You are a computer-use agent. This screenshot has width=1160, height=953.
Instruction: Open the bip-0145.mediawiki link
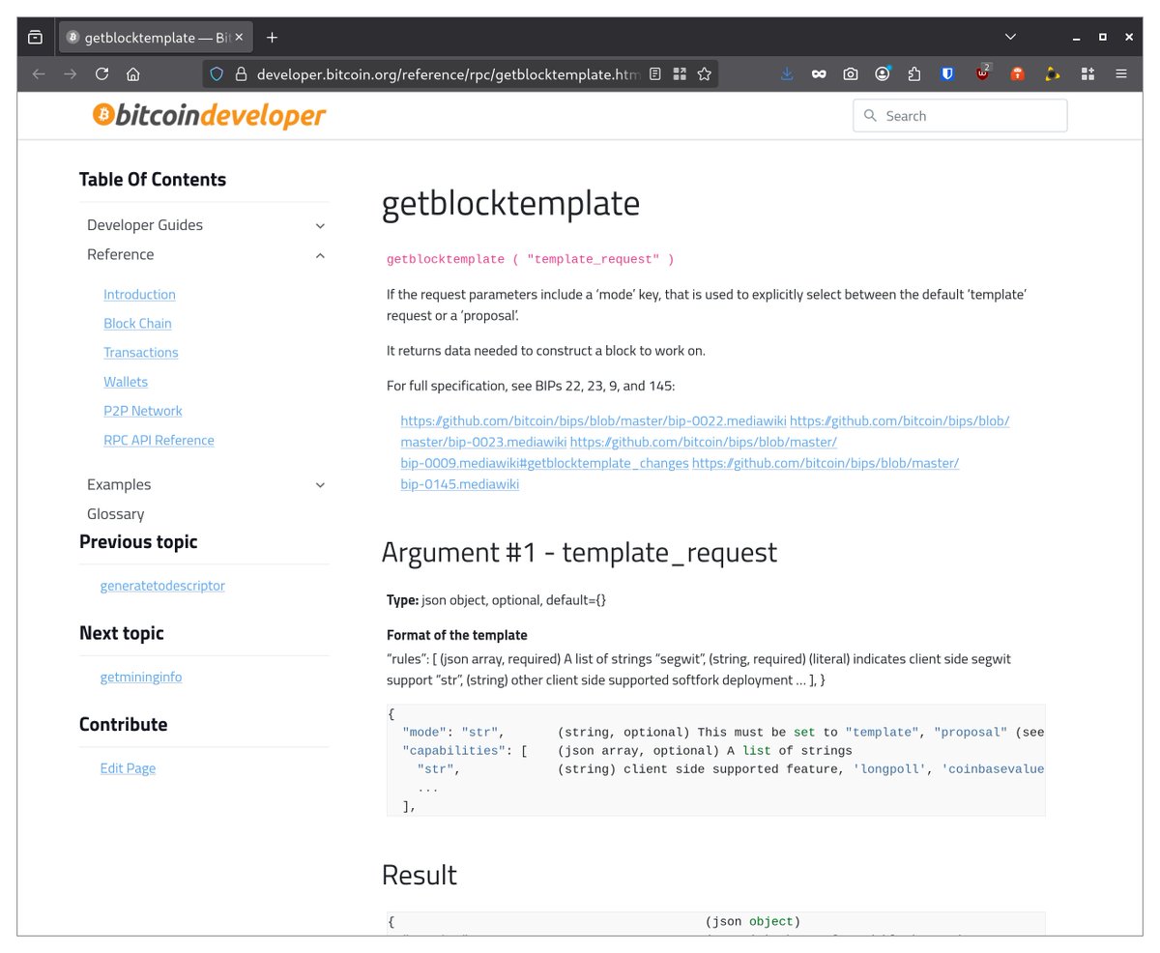click(x=460, y=484)
